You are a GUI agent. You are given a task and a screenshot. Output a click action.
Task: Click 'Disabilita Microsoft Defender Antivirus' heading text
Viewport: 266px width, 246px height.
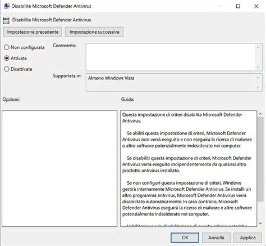point(52,20)
